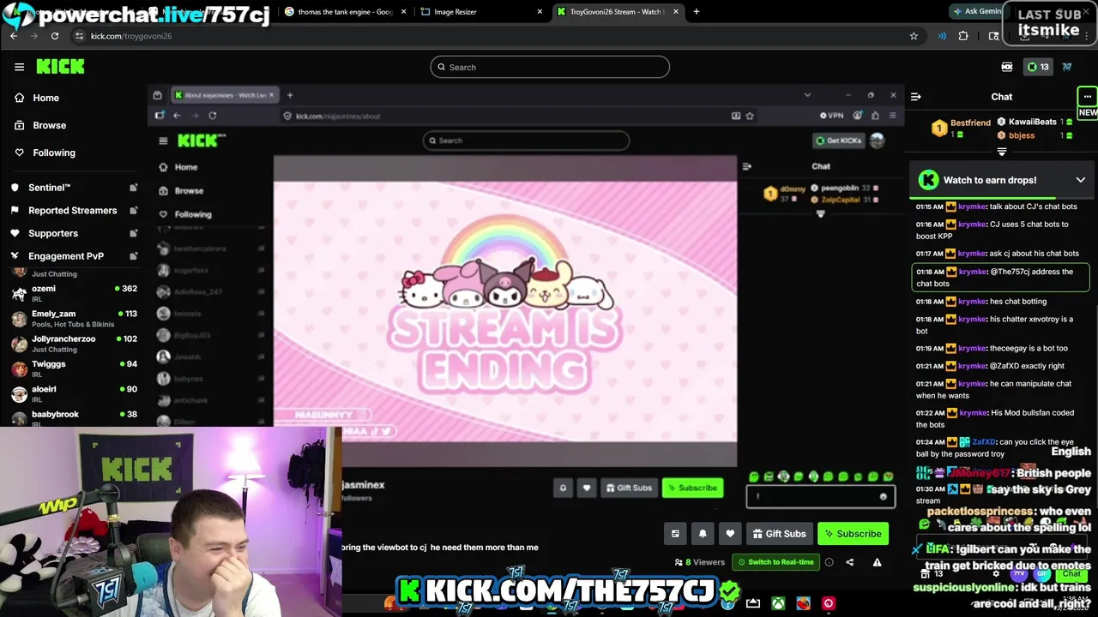The height and width of the screenshot is (617, 1098).
Task: Click the inner heart follow button
Action: 587,488
